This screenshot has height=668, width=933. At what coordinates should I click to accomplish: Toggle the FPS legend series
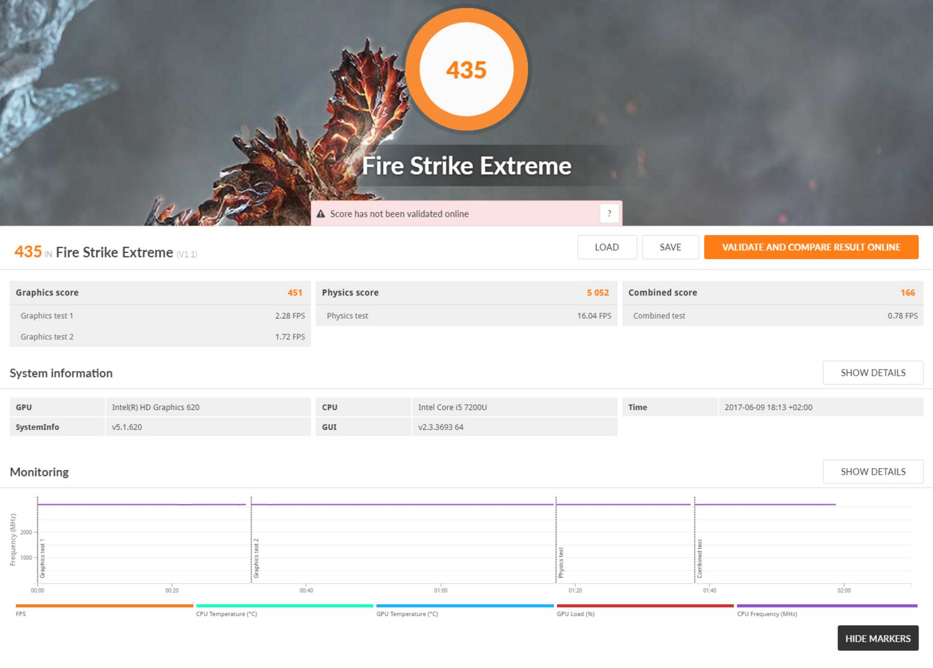tap(104, 610)
